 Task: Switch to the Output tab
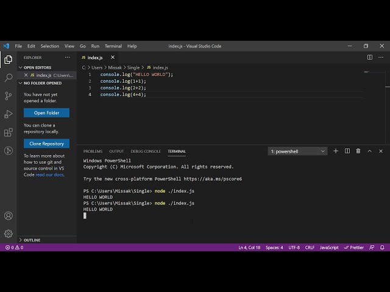pos(116,151)
